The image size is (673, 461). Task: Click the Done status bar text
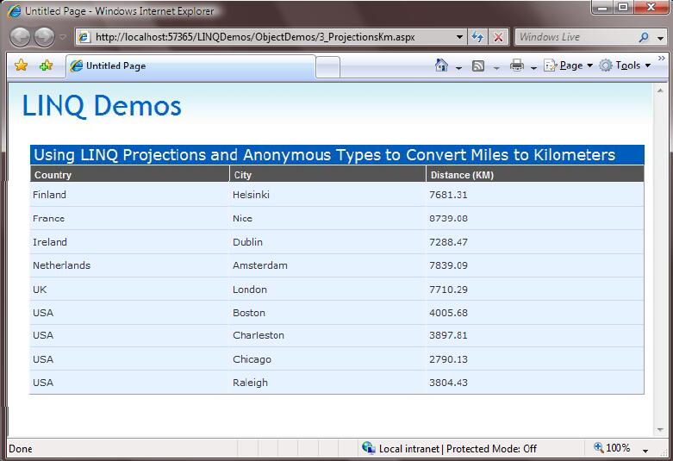(20, 449)
